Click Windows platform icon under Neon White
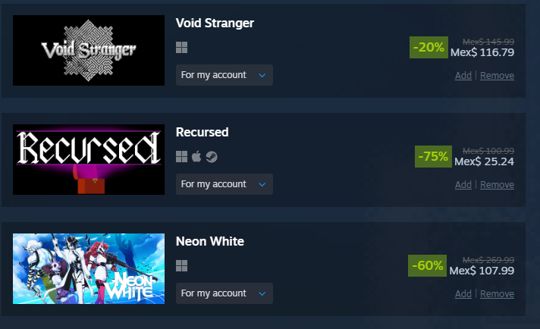This screenshot has height=329, width=540. click(181, 265)
